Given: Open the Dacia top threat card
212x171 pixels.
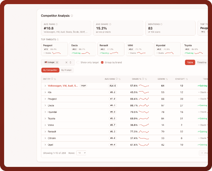Looking at the screenshot, I should [83, 49].
